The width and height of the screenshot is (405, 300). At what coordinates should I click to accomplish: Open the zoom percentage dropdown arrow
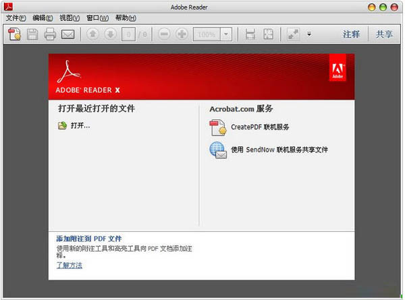click(x=226, y=34)
